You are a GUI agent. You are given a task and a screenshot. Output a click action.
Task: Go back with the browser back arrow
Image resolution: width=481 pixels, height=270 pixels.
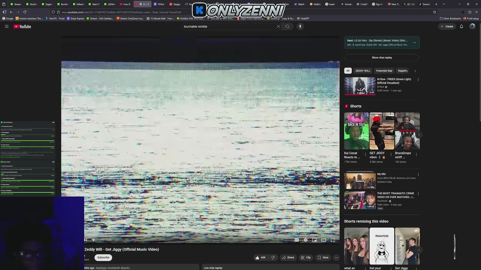click(11, 12)
